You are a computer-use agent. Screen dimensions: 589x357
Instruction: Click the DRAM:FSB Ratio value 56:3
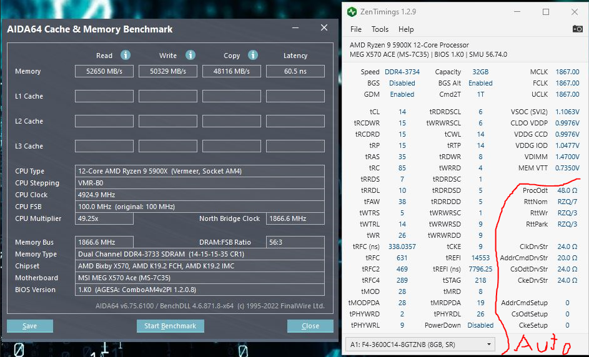coord(295,243)
